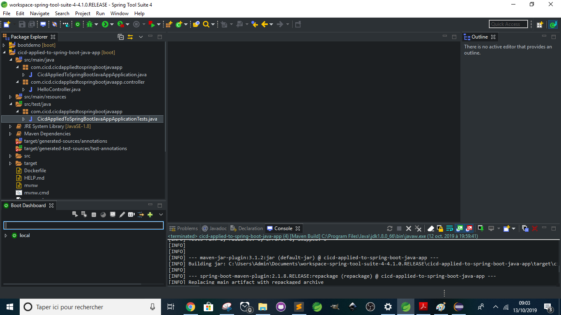Image resolution: width=561 pixels, height=315 pixels.
Task: Expand the Maven Dependencies node
Action: 11,134
